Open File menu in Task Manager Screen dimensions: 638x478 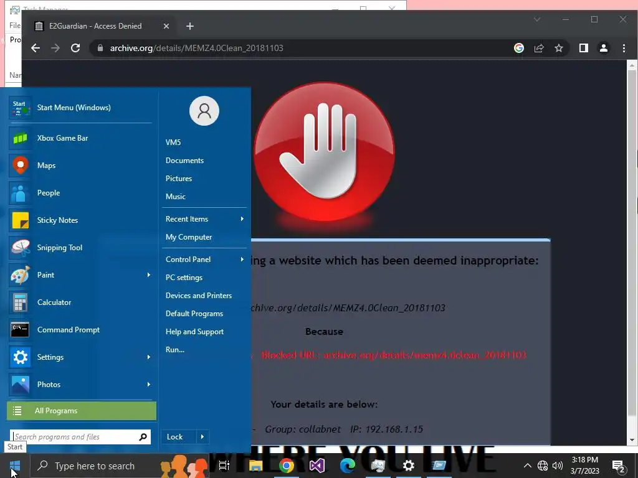click(x=15, y=25)
